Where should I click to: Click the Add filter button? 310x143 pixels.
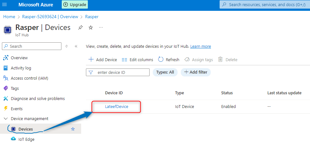pyautogui.click(x=195, y=72)
